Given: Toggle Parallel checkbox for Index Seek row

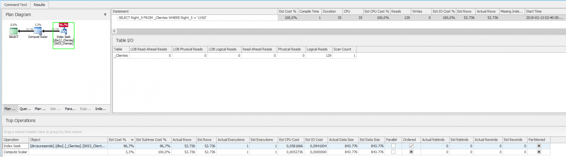Looking at the screenshot, I should (393, 146).
